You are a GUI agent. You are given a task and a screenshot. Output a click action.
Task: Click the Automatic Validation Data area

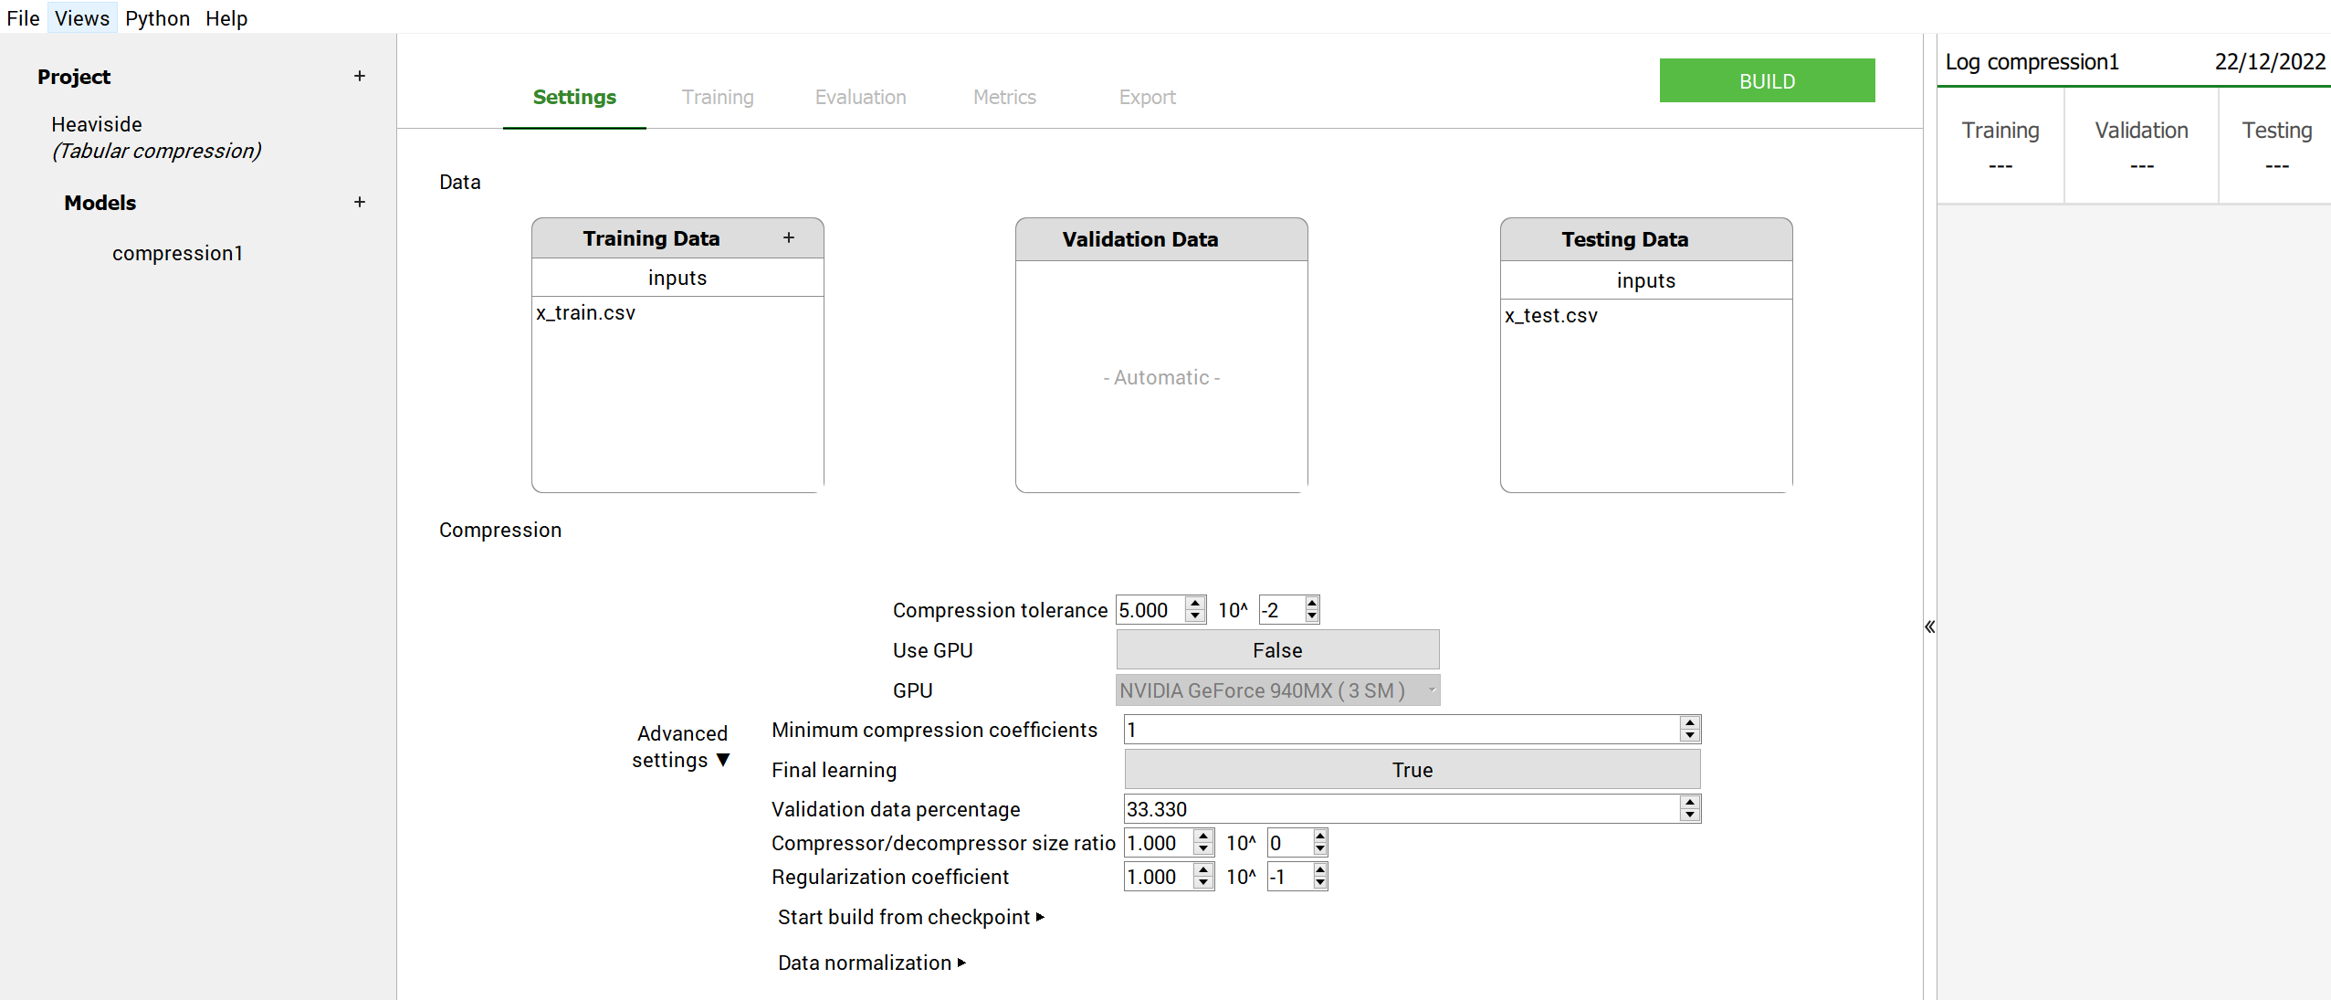[x=1161, y=377]
